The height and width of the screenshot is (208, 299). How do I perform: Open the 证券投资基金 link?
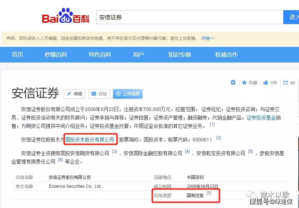pos(261,118)
